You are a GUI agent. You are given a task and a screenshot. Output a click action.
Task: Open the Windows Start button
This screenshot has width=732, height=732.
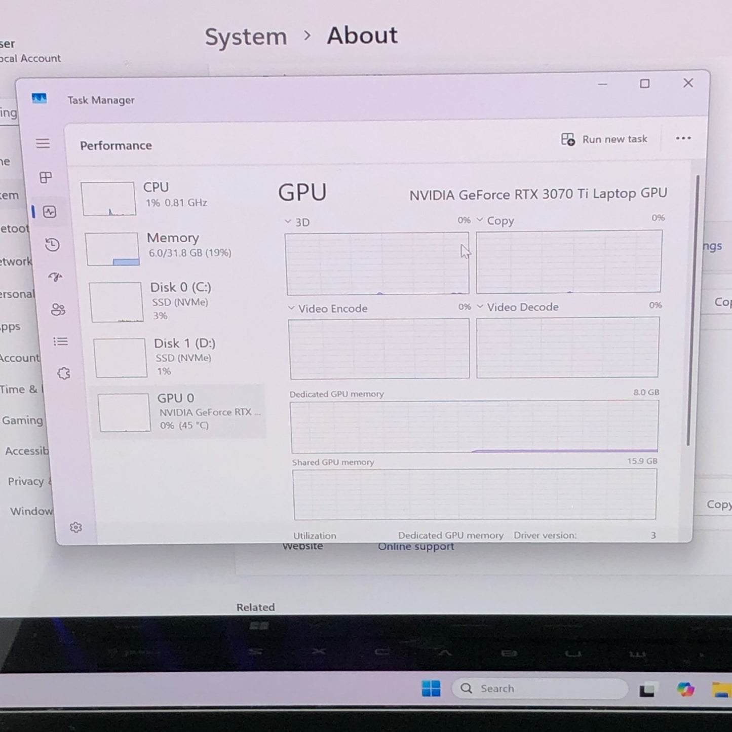click(x=431, y=688)
